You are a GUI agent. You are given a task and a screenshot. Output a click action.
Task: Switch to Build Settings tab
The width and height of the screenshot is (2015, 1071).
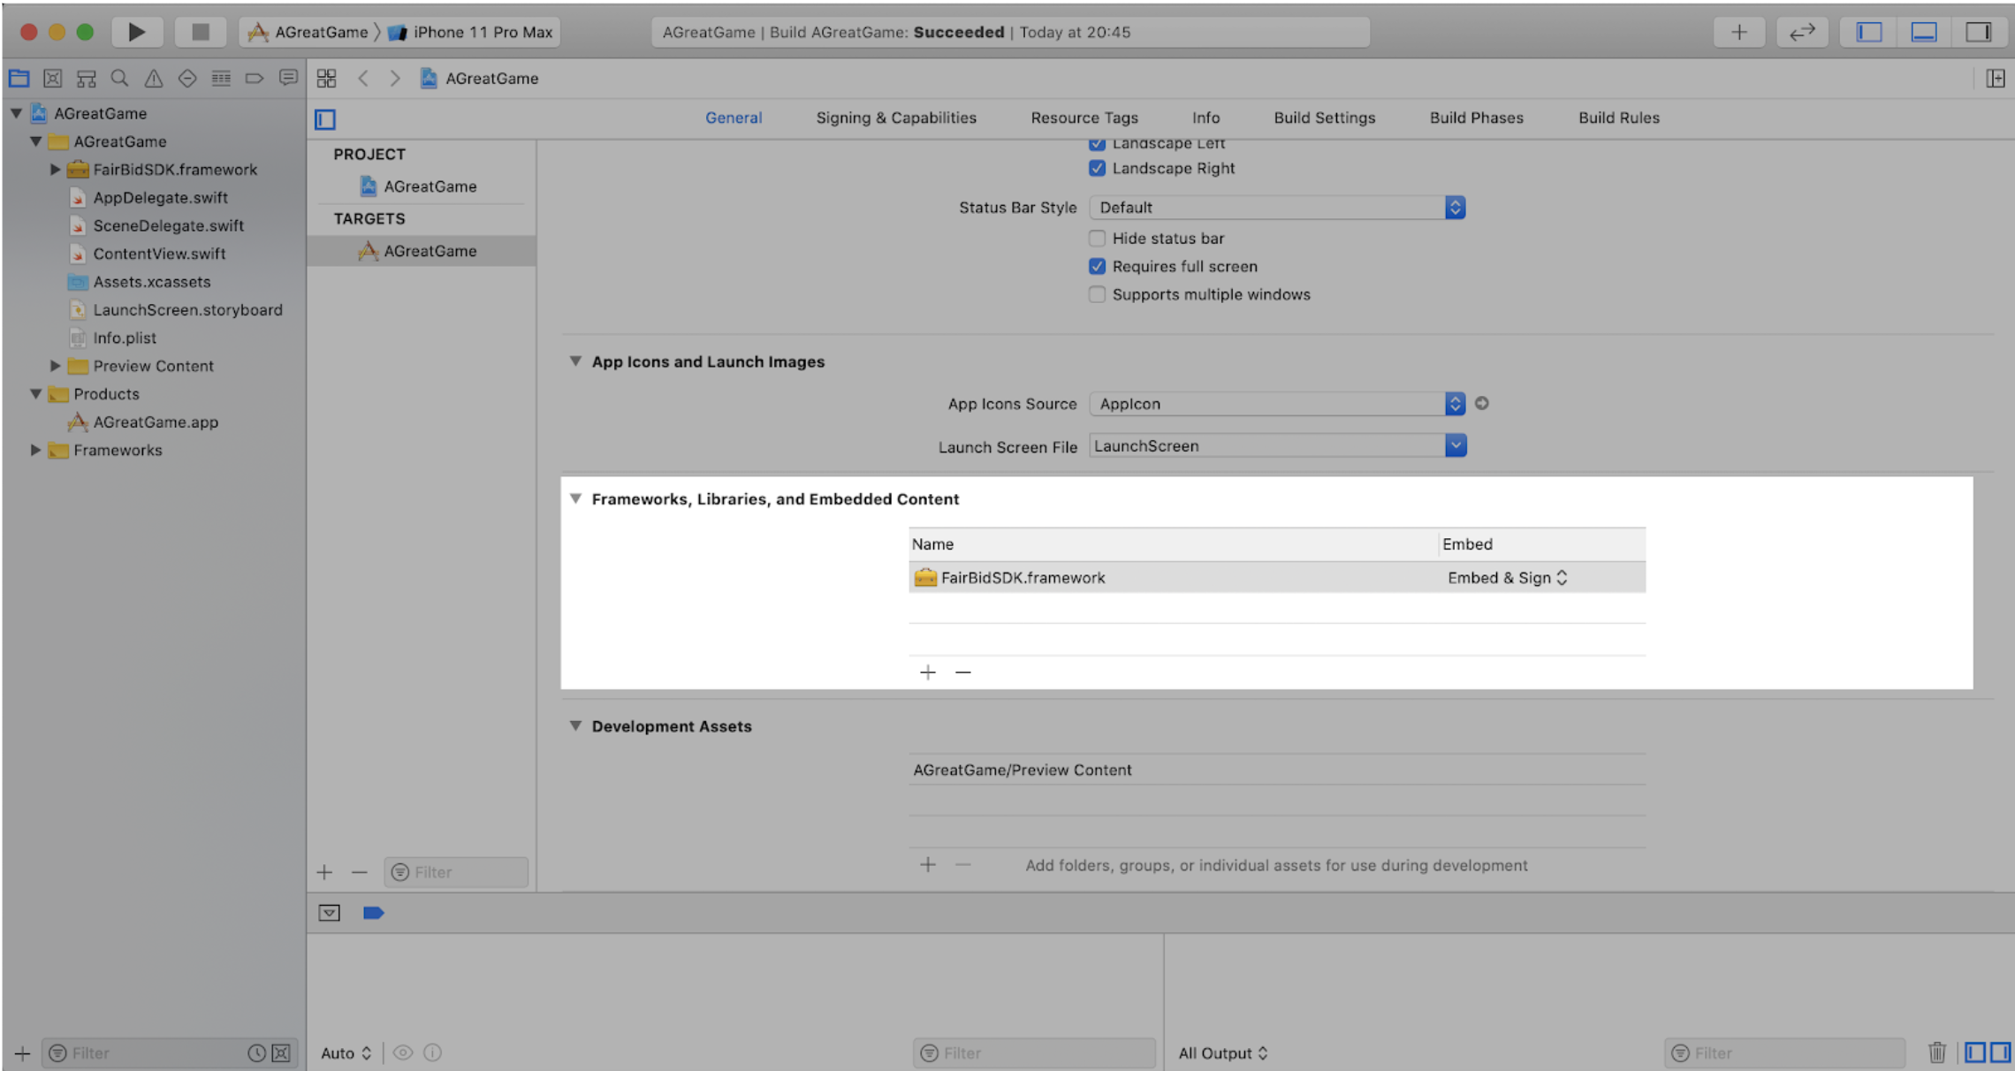coord(1324,118)
